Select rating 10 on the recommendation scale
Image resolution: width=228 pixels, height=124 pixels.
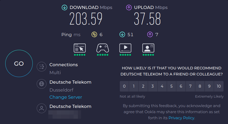pos(219,86)
